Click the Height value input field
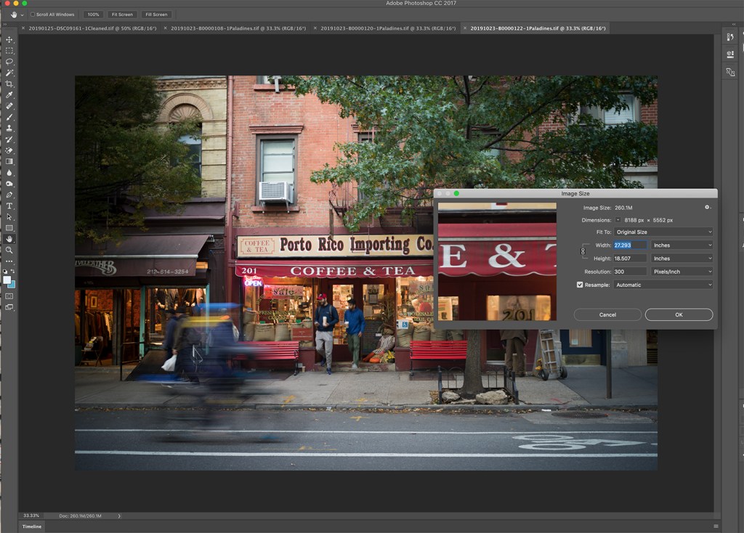Viewport: 744px width, 533px height. click(x=630, y=259)
